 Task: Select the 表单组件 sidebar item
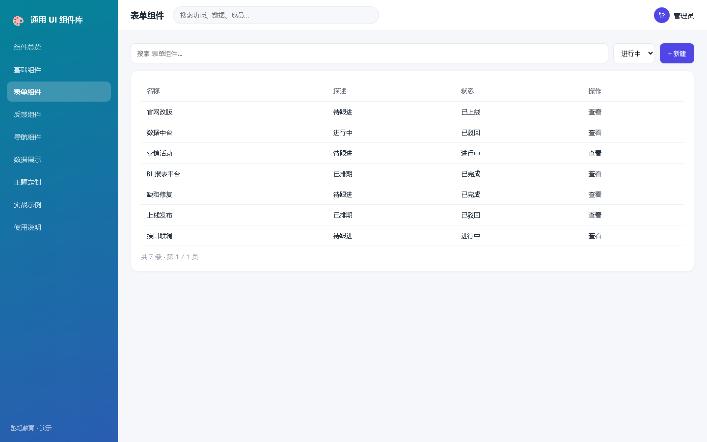click(x=59, y=92)
